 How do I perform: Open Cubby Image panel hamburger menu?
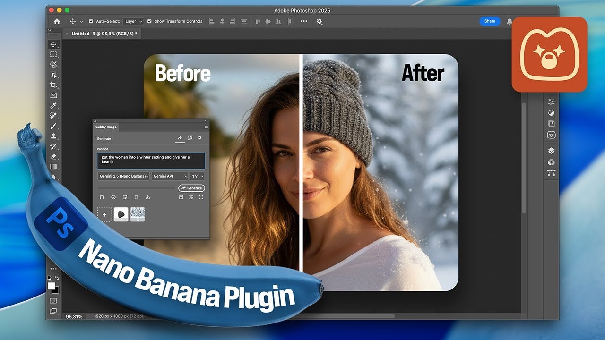click(206, 127)
